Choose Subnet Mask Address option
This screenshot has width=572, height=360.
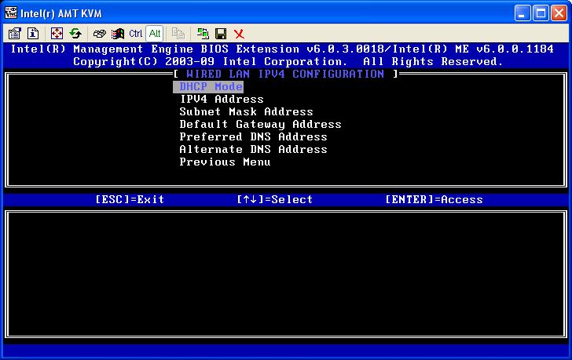point(246,112)
